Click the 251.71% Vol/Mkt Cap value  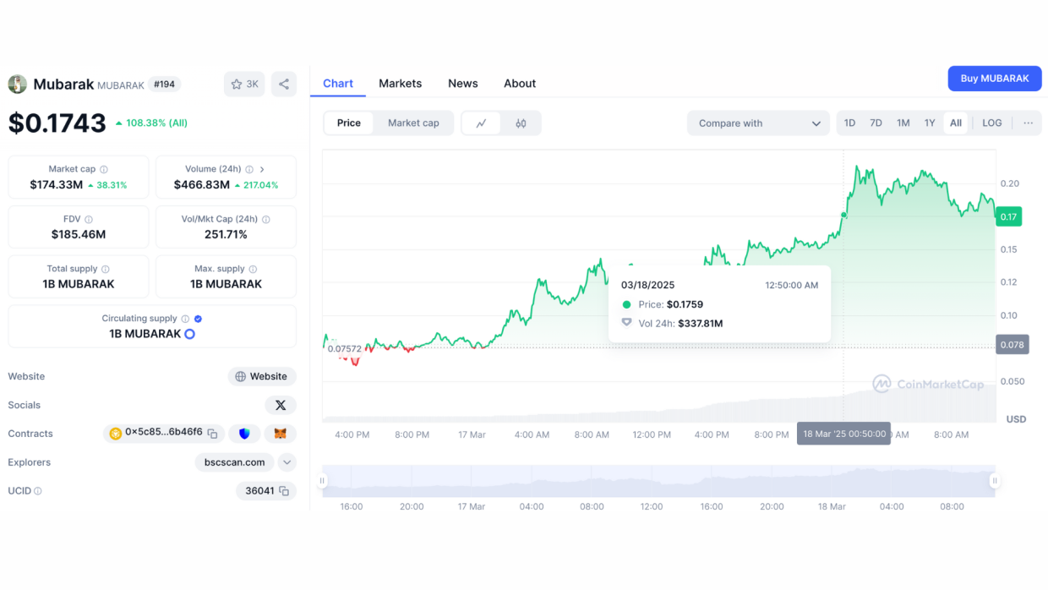coord(227,234)
